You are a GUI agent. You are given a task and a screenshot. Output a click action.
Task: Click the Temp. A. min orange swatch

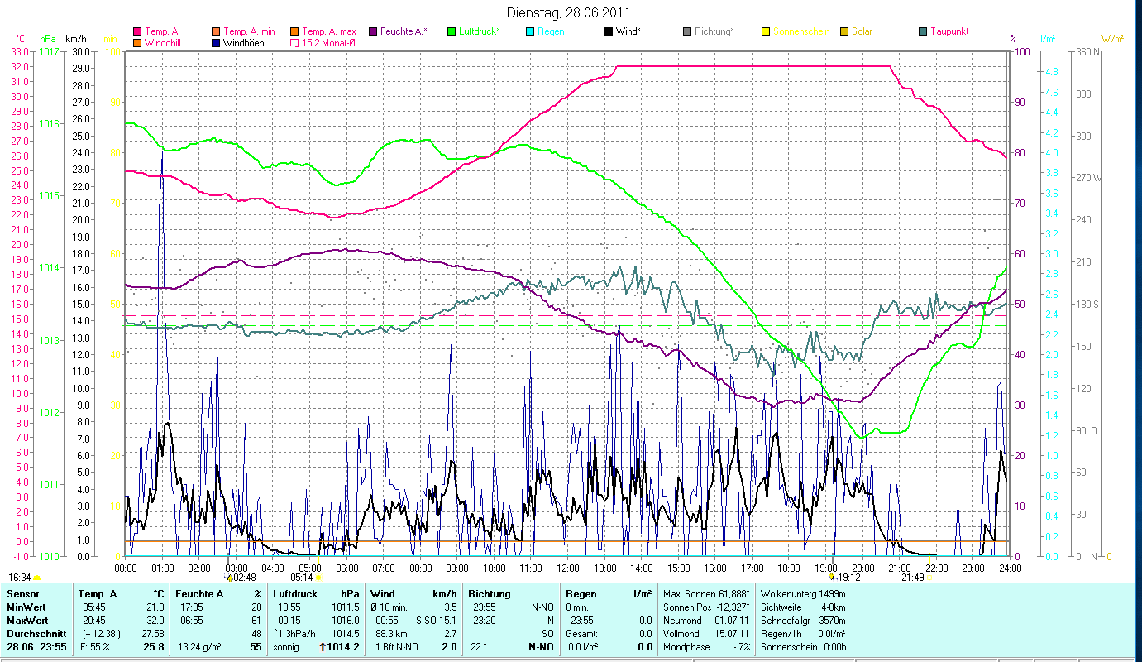coord(217,32)
